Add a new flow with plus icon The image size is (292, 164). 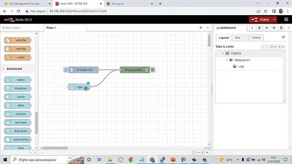coord(201,28)
